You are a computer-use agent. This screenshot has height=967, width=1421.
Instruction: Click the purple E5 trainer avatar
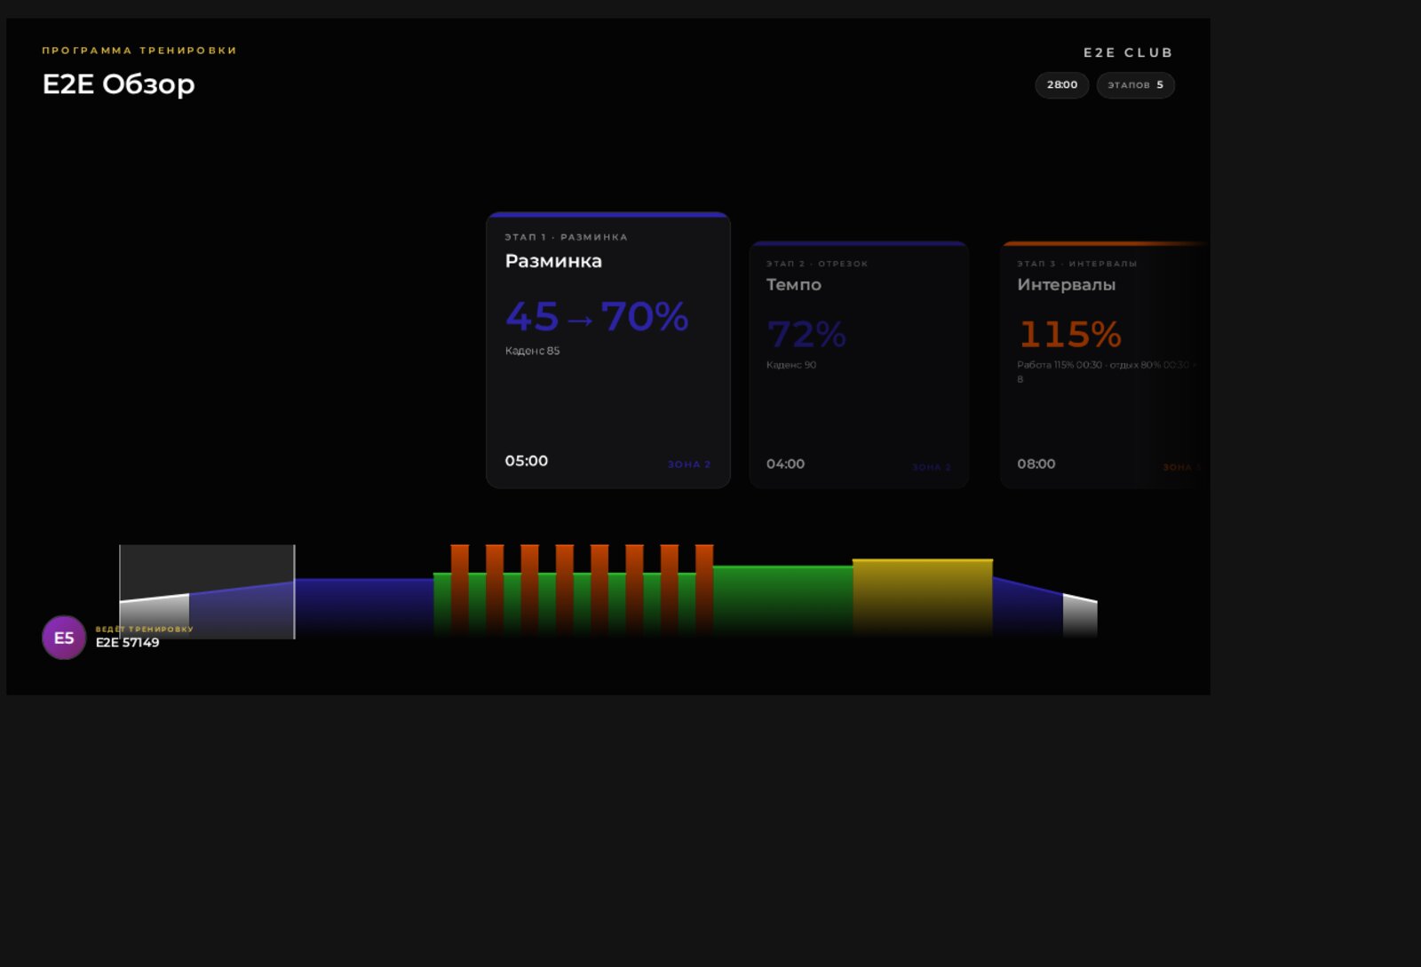click(64, 638)
